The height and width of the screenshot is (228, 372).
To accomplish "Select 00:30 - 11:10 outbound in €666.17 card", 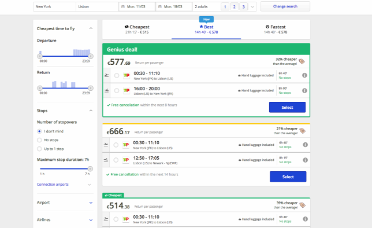I will 116,145.
